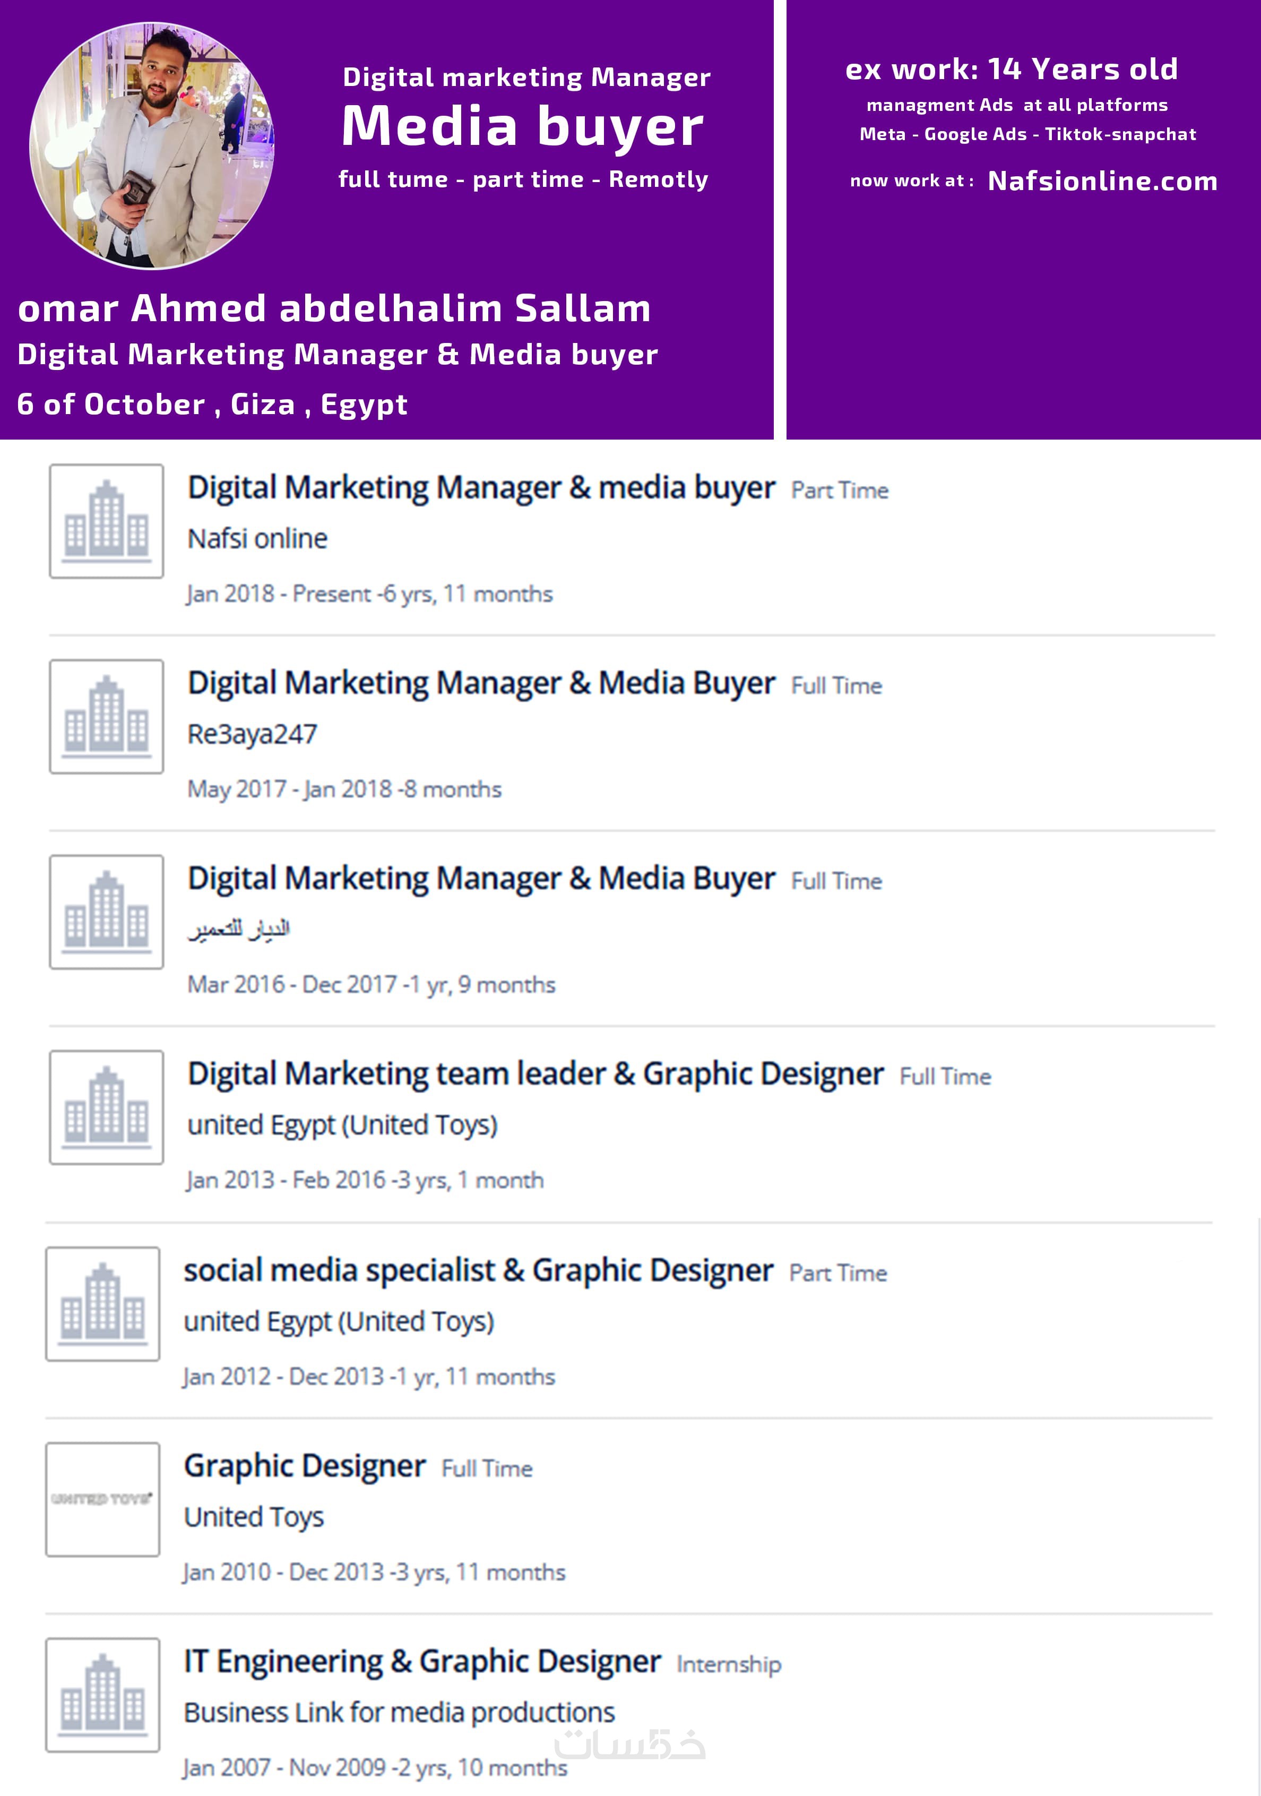
Task: Click the '6 of October, Giza, Egypt' location
Action: point(212,405)
